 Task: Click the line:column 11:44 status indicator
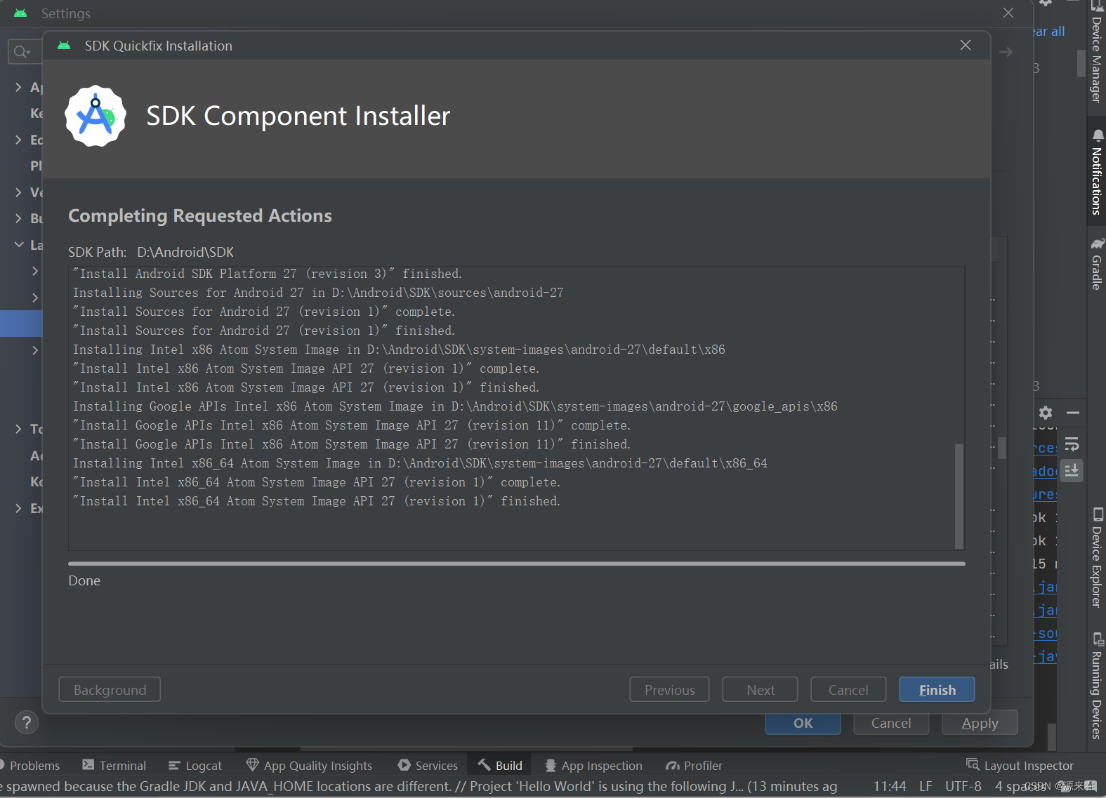pos(890,786)
